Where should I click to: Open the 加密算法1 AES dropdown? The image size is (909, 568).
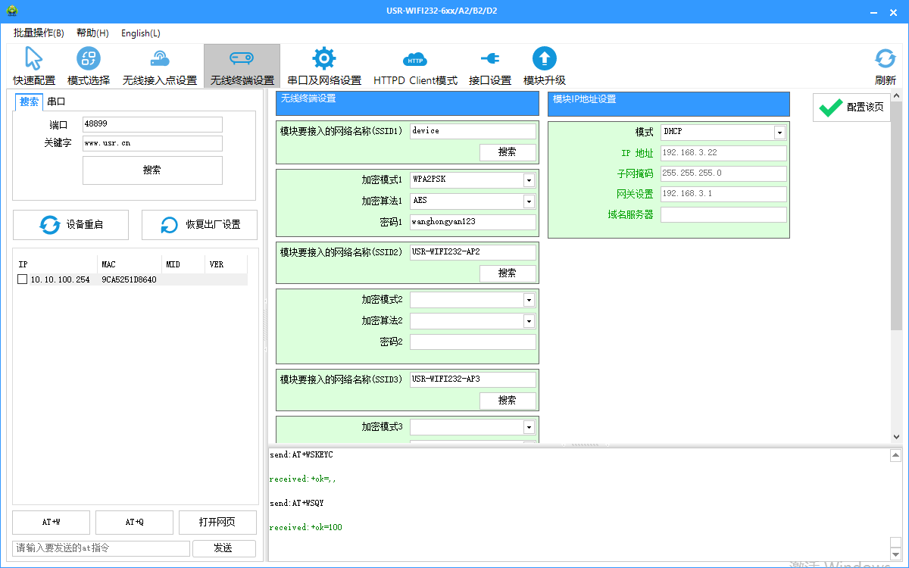pos(529,201)
